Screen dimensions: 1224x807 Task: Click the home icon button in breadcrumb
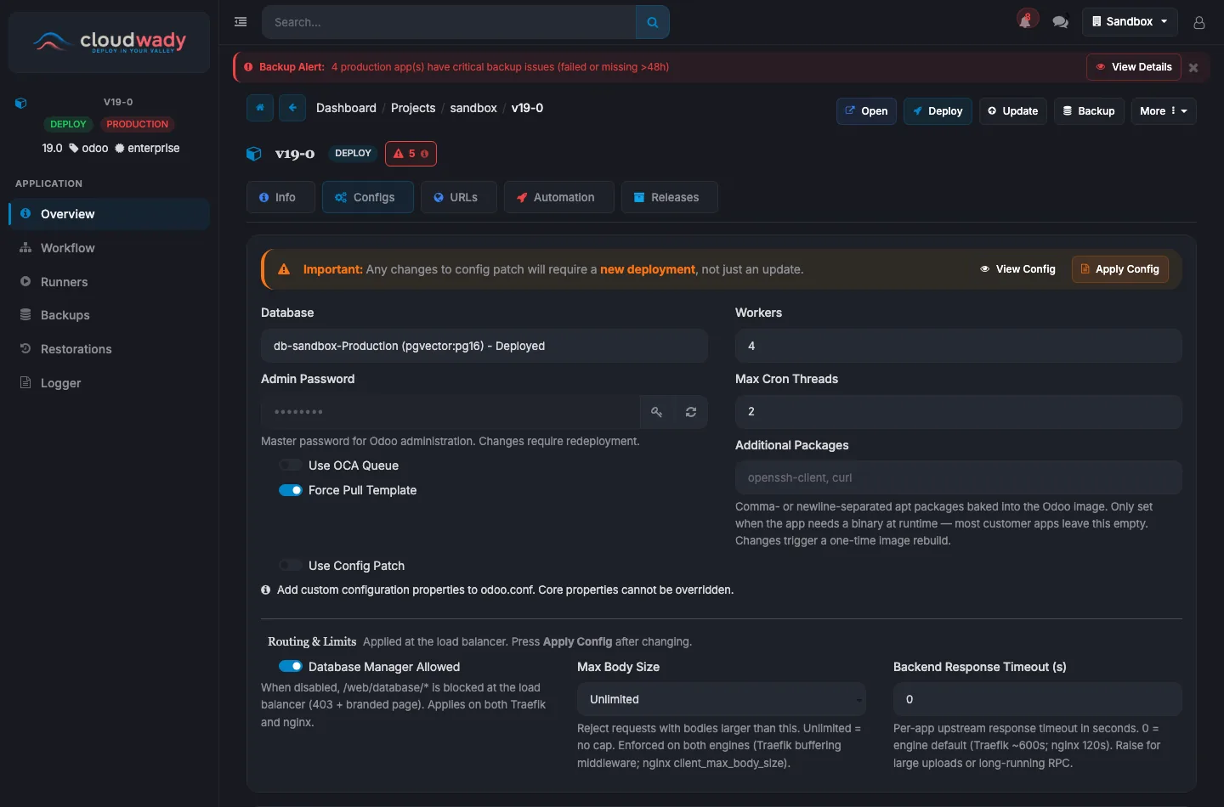pos(260,108)
